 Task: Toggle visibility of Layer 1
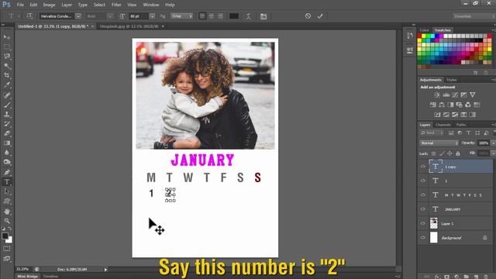pyautogui.click(x=422, y=223)
